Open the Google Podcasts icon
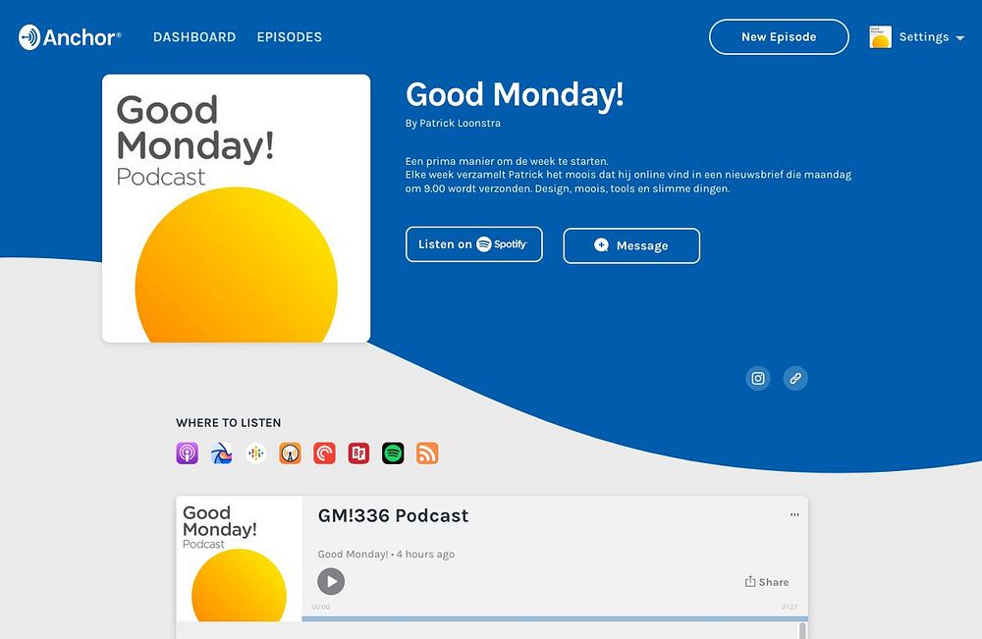Viewport: 982px width, 639px height. [255, 453]
